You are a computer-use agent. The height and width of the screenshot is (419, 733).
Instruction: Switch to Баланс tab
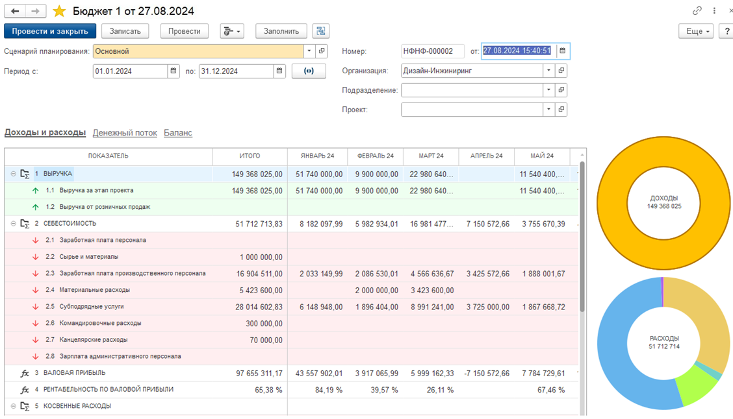click(177, 133)
